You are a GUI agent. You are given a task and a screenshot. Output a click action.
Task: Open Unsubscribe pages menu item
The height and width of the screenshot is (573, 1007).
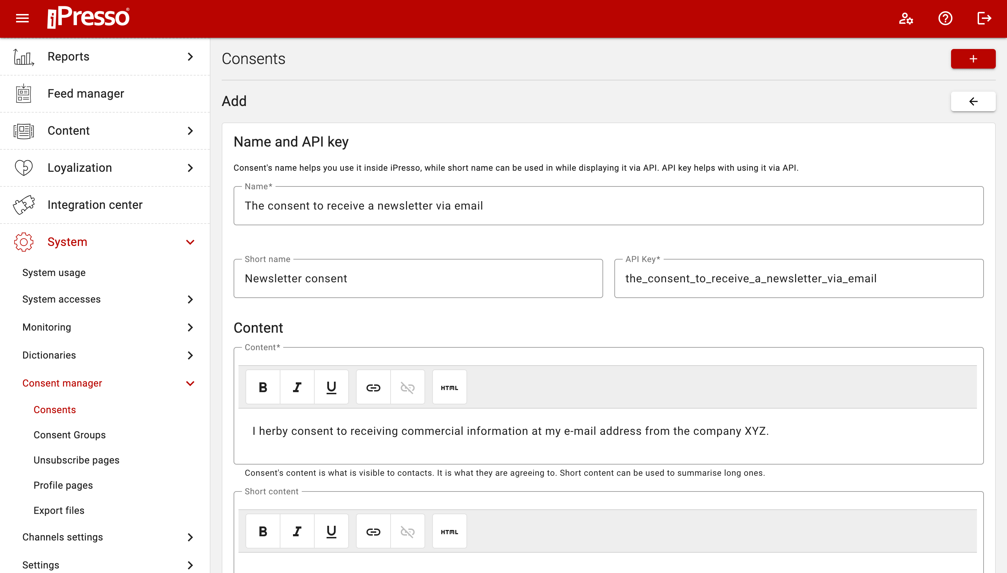[x=76, y=460]
